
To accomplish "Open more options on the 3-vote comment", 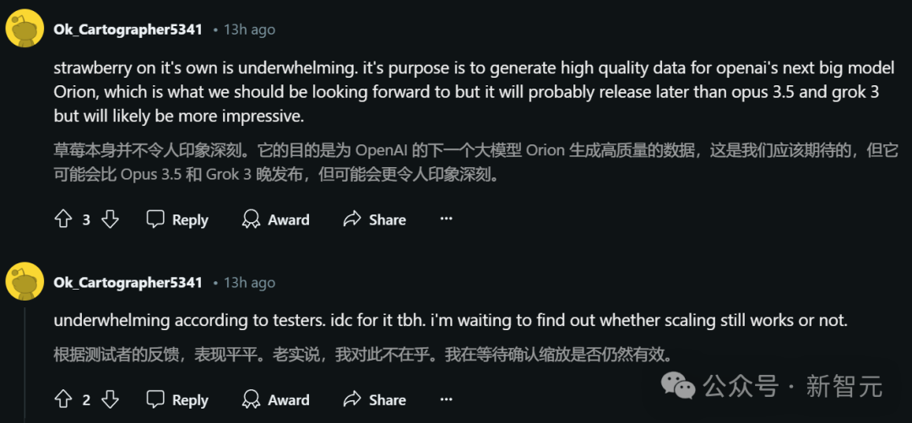I will (x=447, y=220).
